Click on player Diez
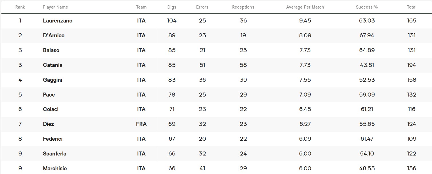Screen dimensions: 432x174 (48, 124)
